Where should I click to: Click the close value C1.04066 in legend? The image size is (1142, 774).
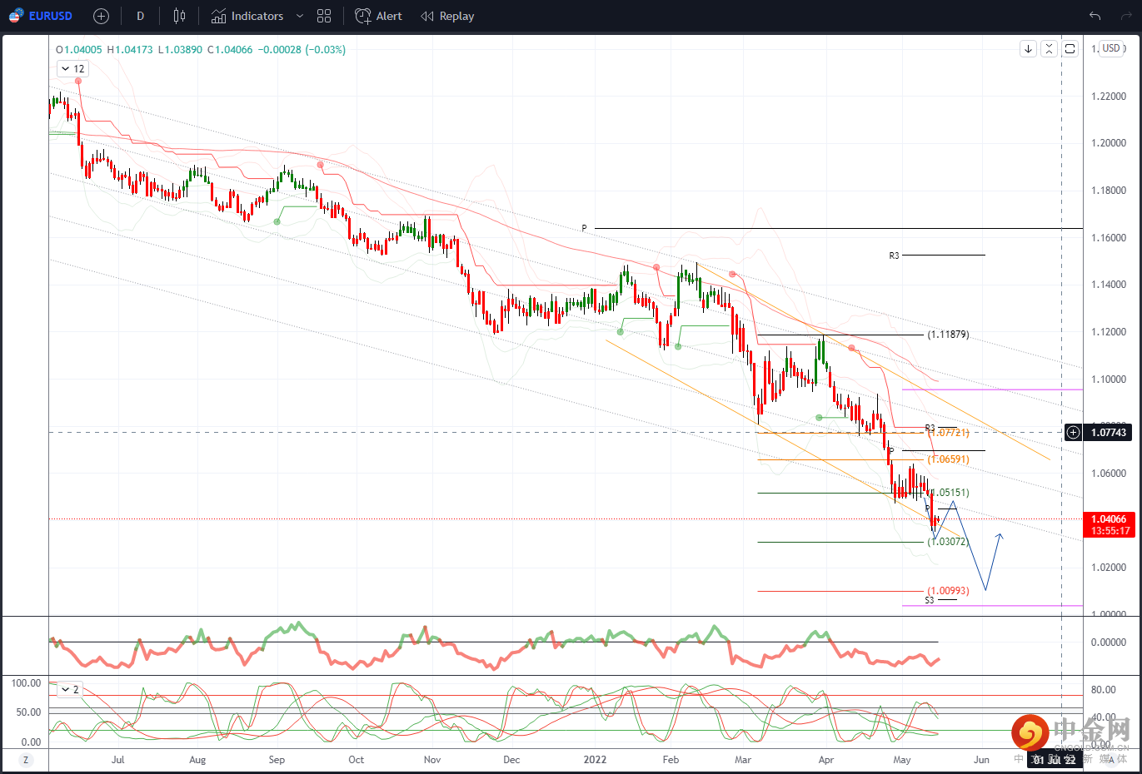click(x=230, y=50)
